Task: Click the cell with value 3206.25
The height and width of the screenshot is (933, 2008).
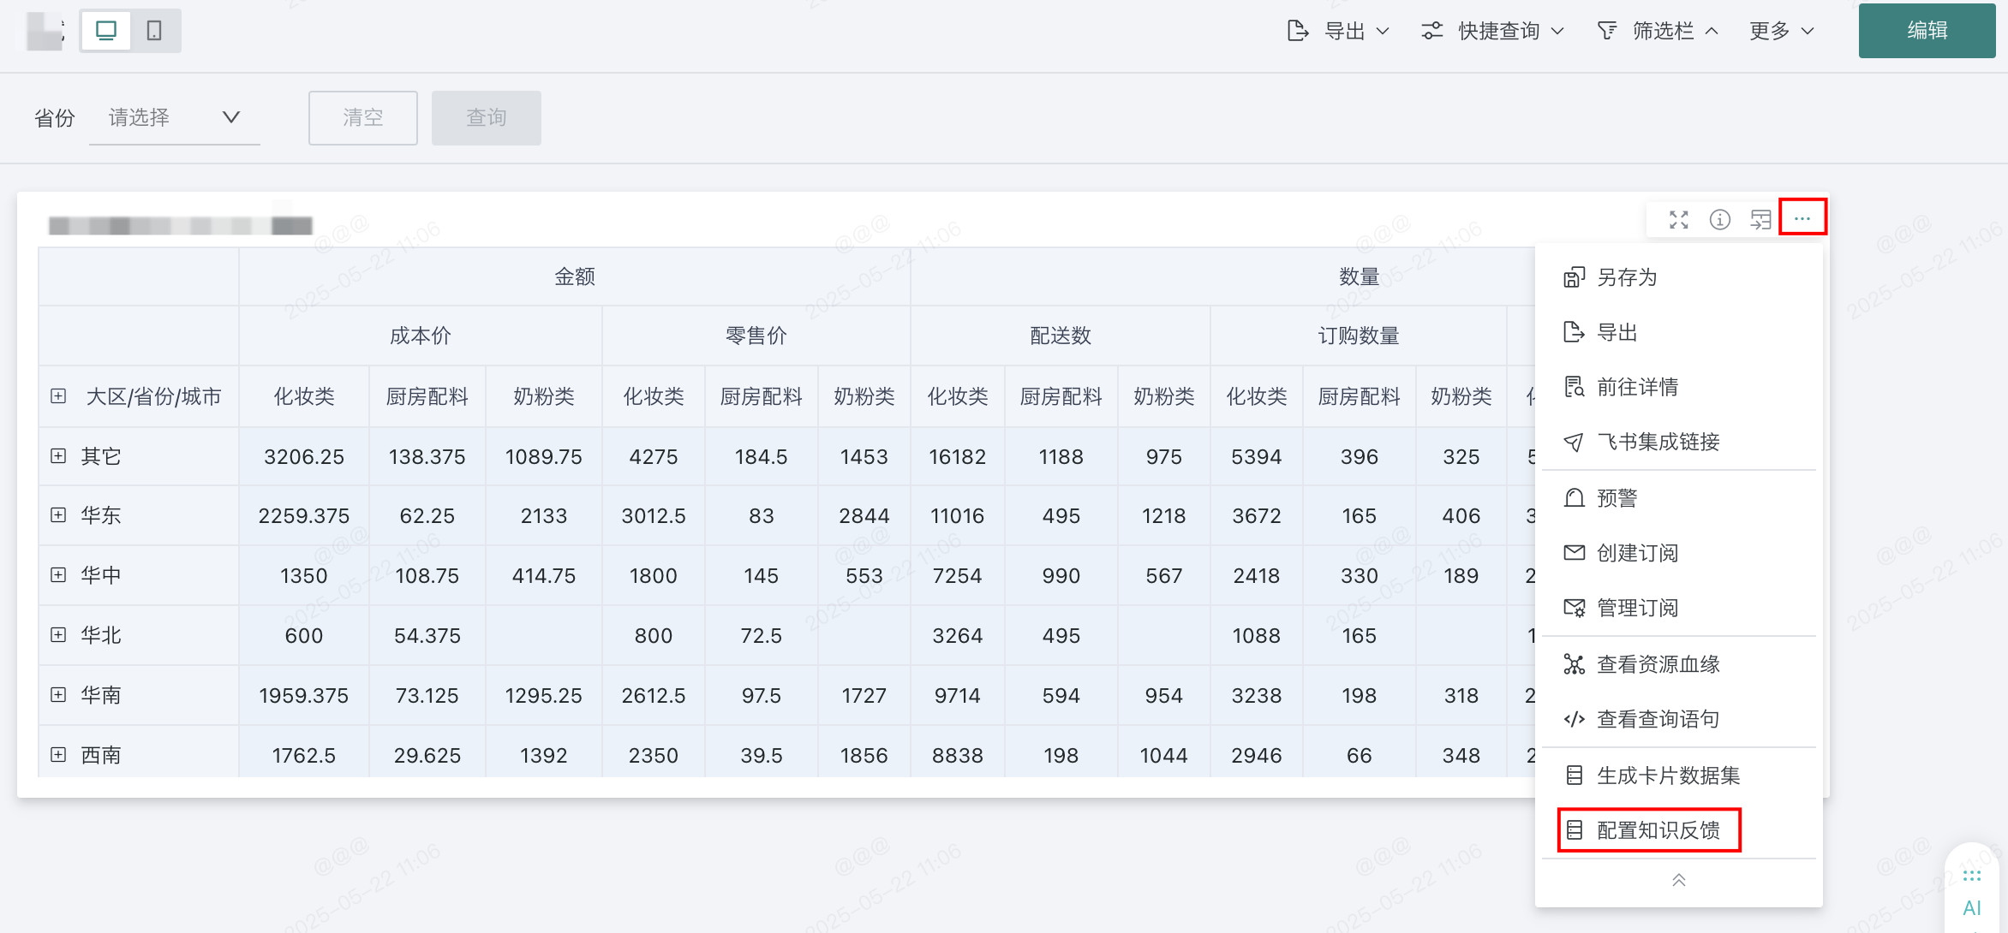Action: click(x=304, y=456)
